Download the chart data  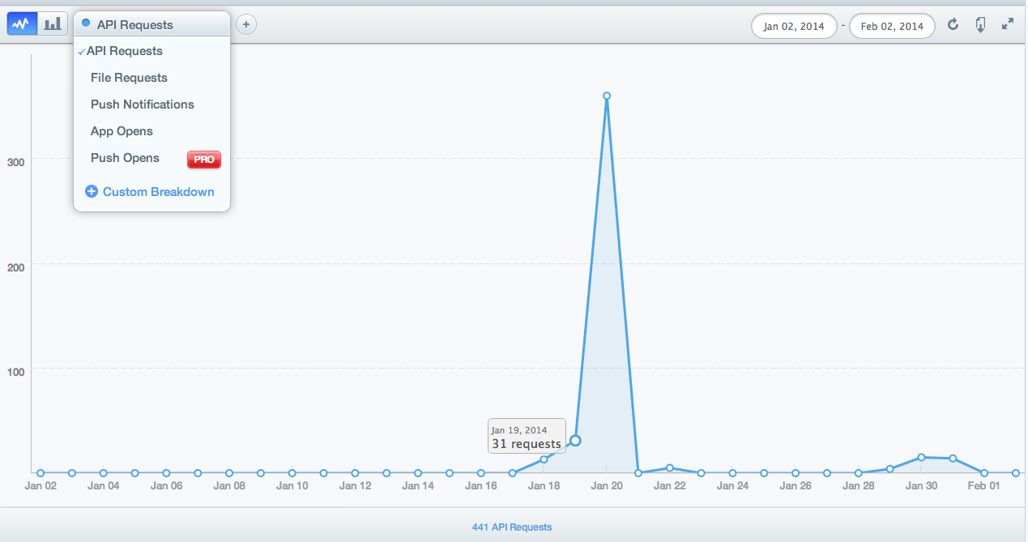980,25
